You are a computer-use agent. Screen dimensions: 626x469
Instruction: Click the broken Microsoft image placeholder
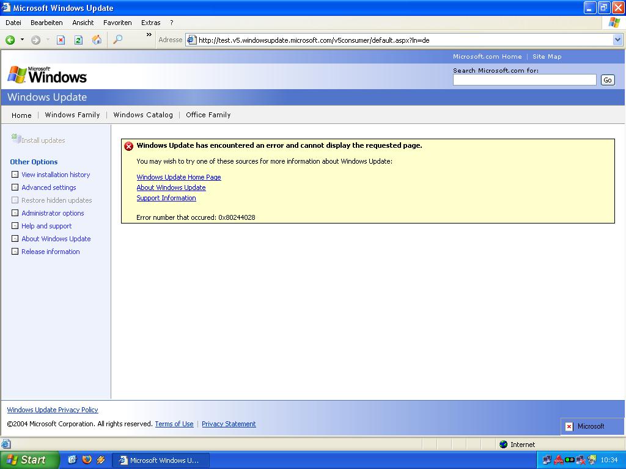(592, 426)
